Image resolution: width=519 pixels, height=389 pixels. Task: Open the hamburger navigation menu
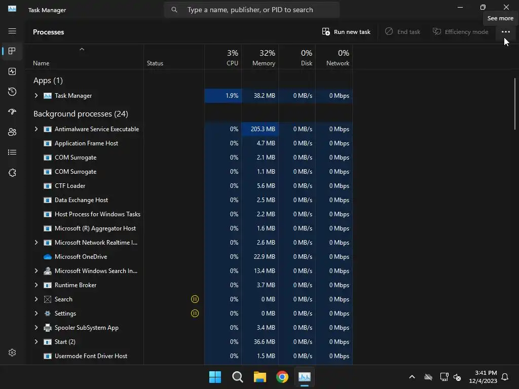coord(12,31)
